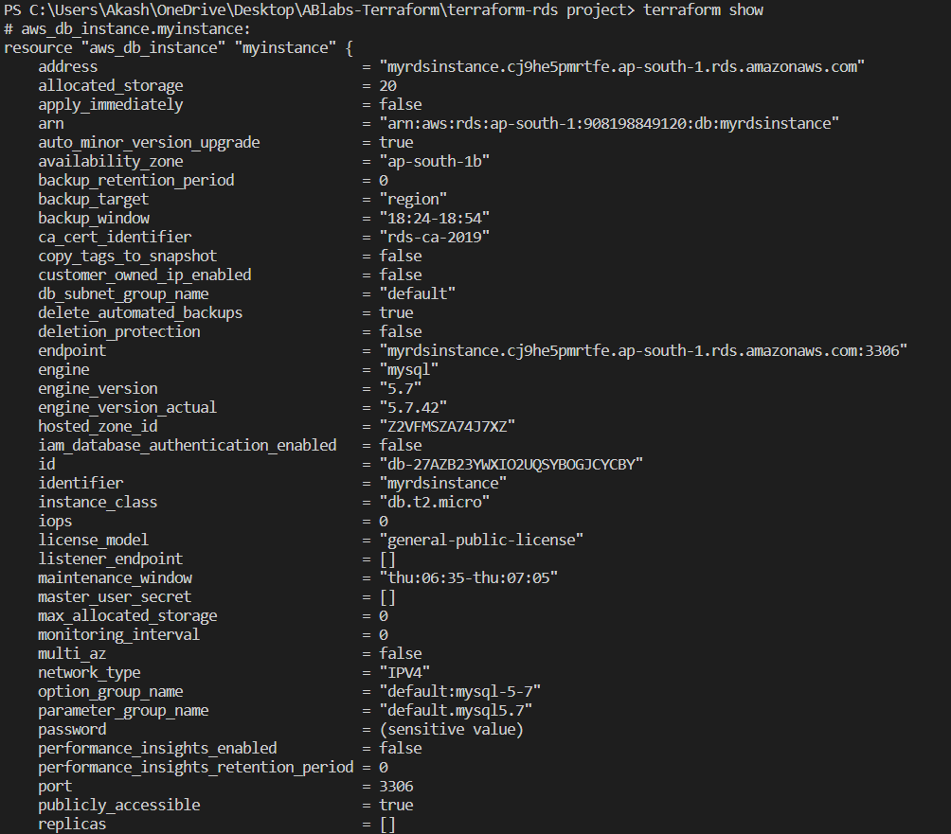The height and width of the screenshot is (834, 951).
Task: Click the resource aws_db_instance declaration line
Action: pyautogui.click(x=178, y=48)
